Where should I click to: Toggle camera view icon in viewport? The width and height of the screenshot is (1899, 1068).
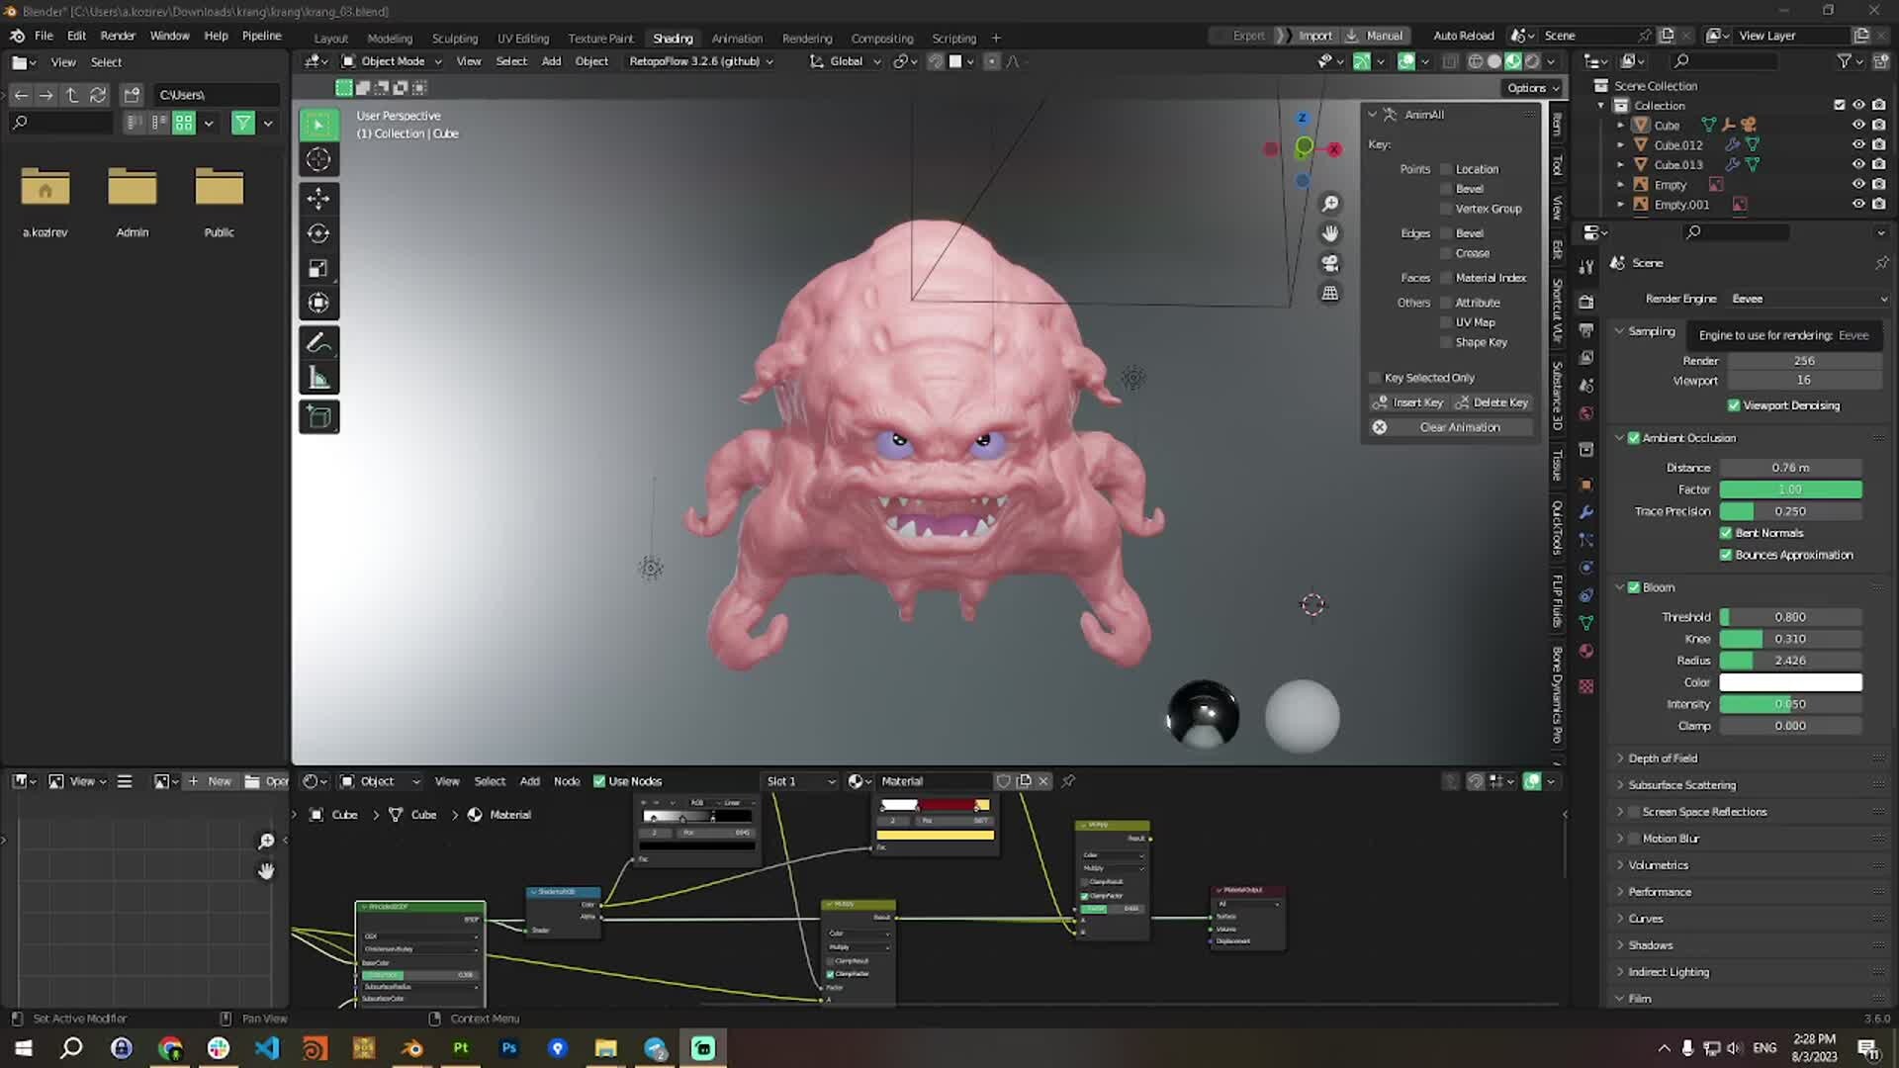coord(1330,264)
